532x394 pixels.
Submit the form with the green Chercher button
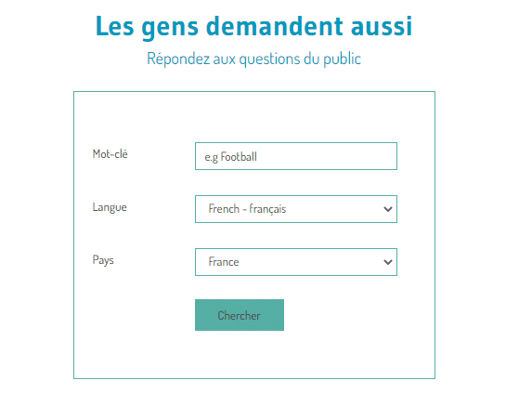coord(240,315)
